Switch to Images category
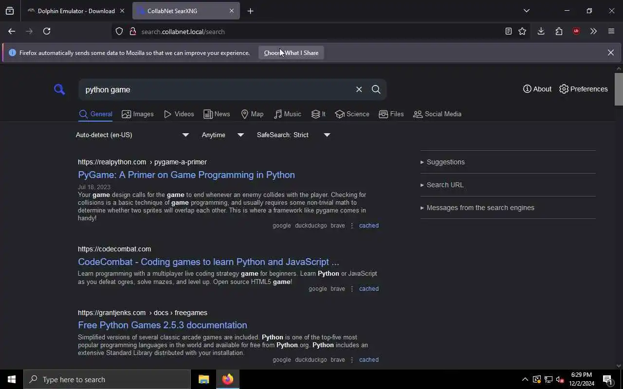 (138, 114)
